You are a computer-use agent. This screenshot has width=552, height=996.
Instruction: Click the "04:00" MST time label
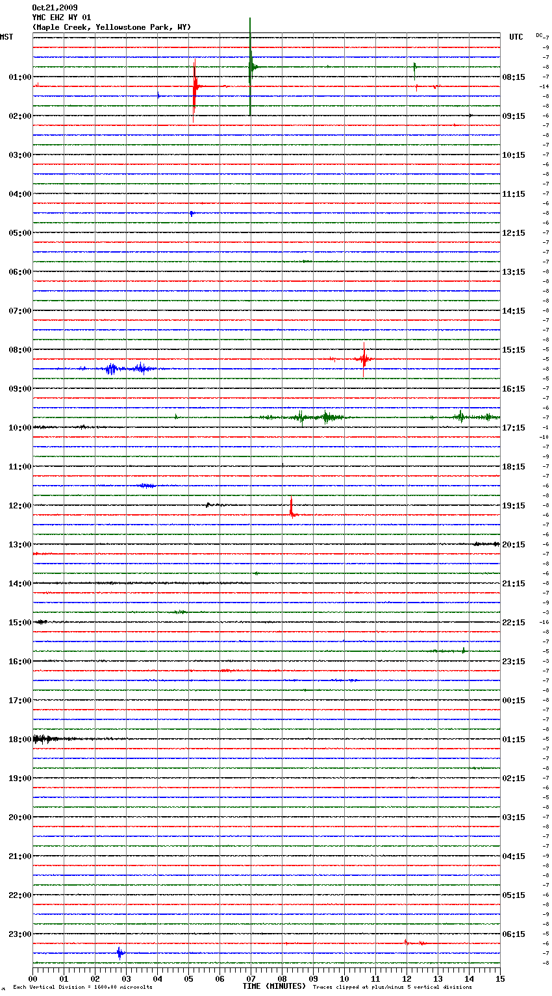20,194
